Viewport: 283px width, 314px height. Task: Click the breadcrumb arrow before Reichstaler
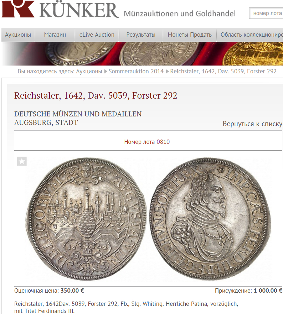(x=168, y=72)
